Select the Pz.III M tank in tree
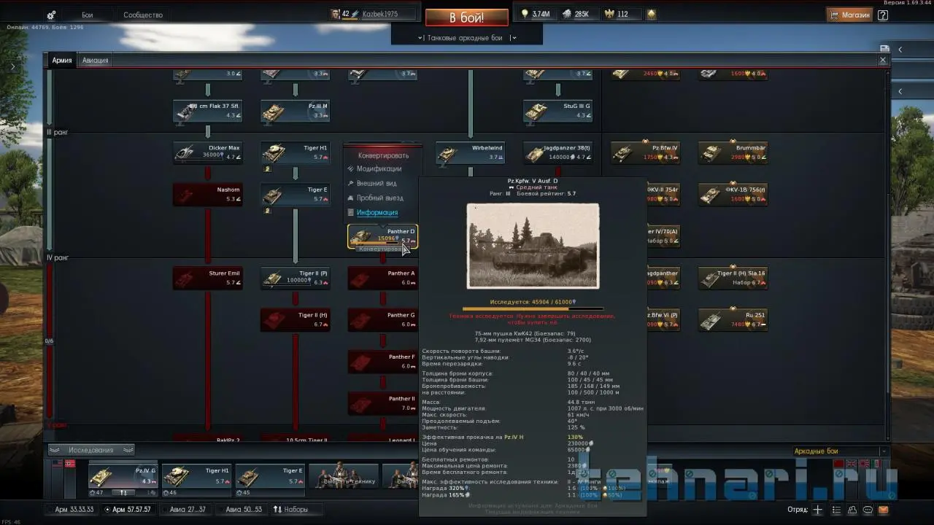This screenshot has width=934, height=525. (x=295, y=111)
